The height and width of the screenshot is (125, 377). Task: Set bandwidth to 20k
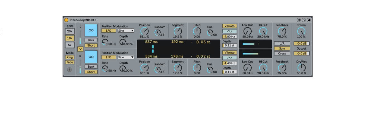[70, 31]
